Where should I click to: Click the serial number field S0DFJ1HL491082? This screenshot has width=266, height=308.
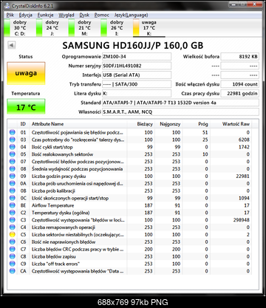click(x=137, y=66)
